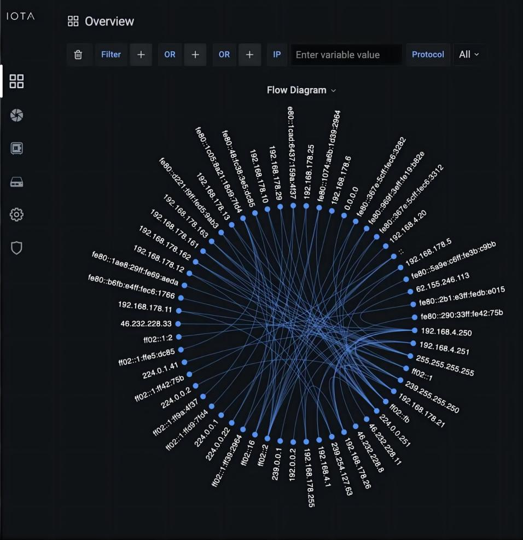The image size is (523, 540).
Task: Click the plus icon beside Filter
Action: [x=141, y=55]
